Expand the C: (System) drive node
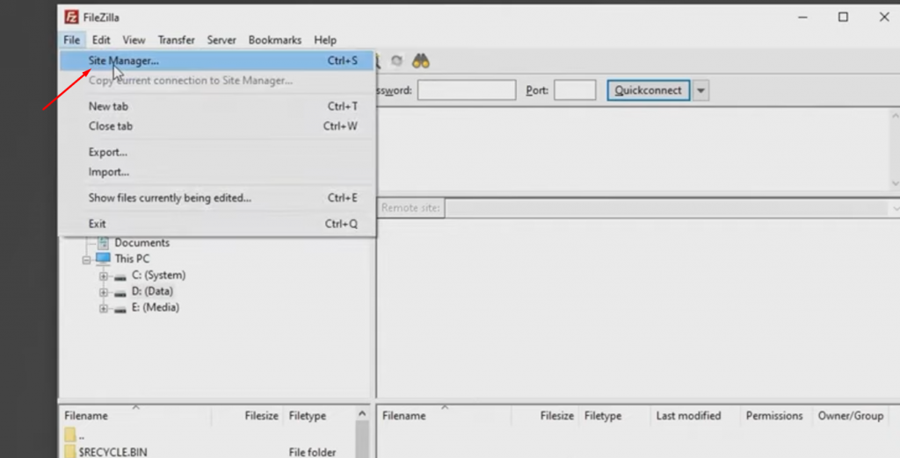This screenshot has width=900, height=458. (x=104, y=276)
